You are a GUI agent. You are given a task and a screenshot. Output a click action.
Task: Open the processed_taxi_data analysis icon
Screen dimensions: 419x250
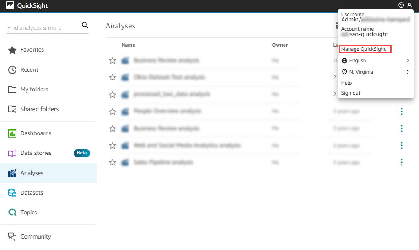coord(125,95)
